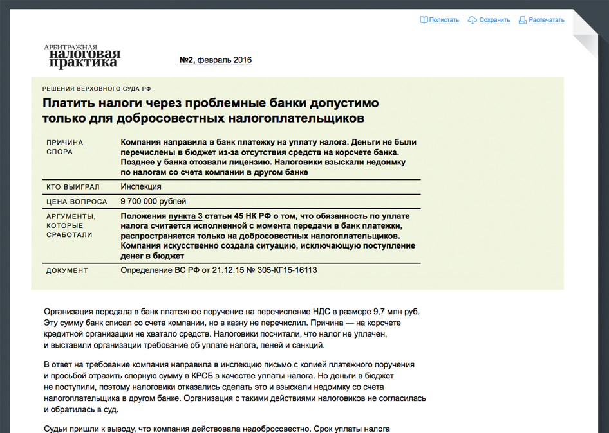This screenshot has height=433, width=609.
Task: Click the Определение ВС РФ document reference
Action: pyautogui.click(x=218, y=270)
